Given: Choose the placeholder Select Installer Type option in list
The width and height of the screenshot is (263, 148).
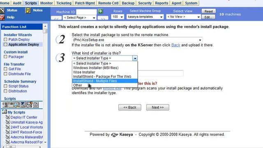Looking at the screenshot, I should [105, 63].
